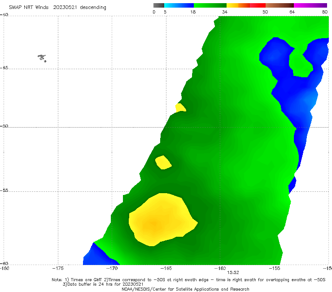Click the "-165" longitude axis label
332x292 pixels.
[x=166, y=269]
